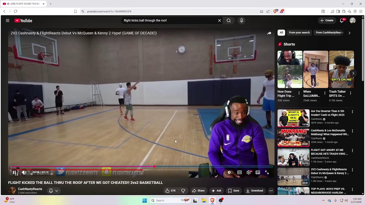365x205 pixels.
Task: Start voice search with microphone icon
Action: (242, 20)
